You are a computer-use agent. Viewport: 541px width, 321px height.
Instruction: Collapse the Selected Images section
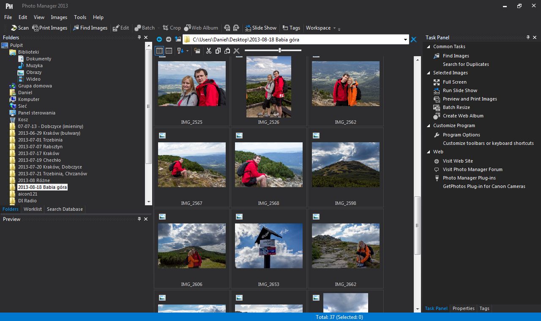(429, 73)
